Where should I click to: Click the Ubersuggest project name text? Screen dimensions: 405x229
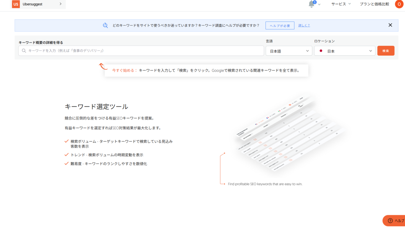pyautogui.click(x=32, y=4)
